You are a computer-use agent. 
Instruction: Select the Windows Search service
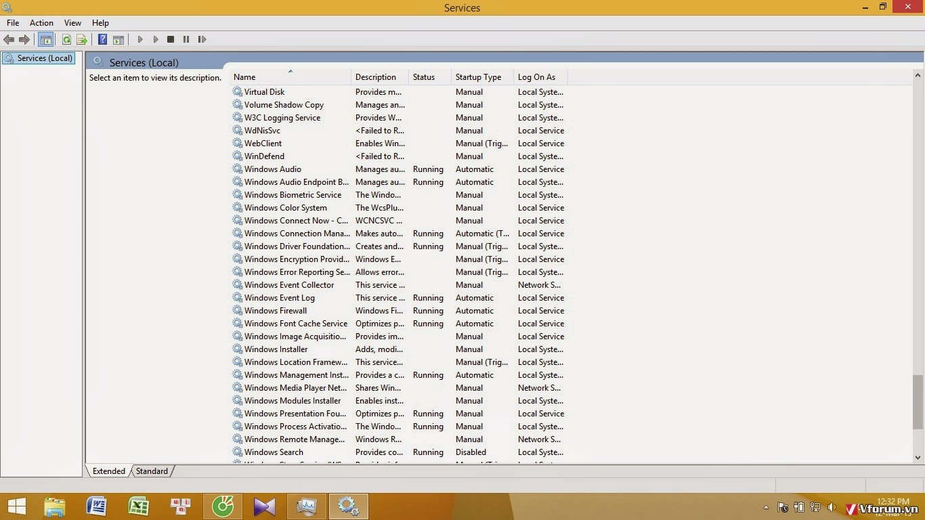274,452
